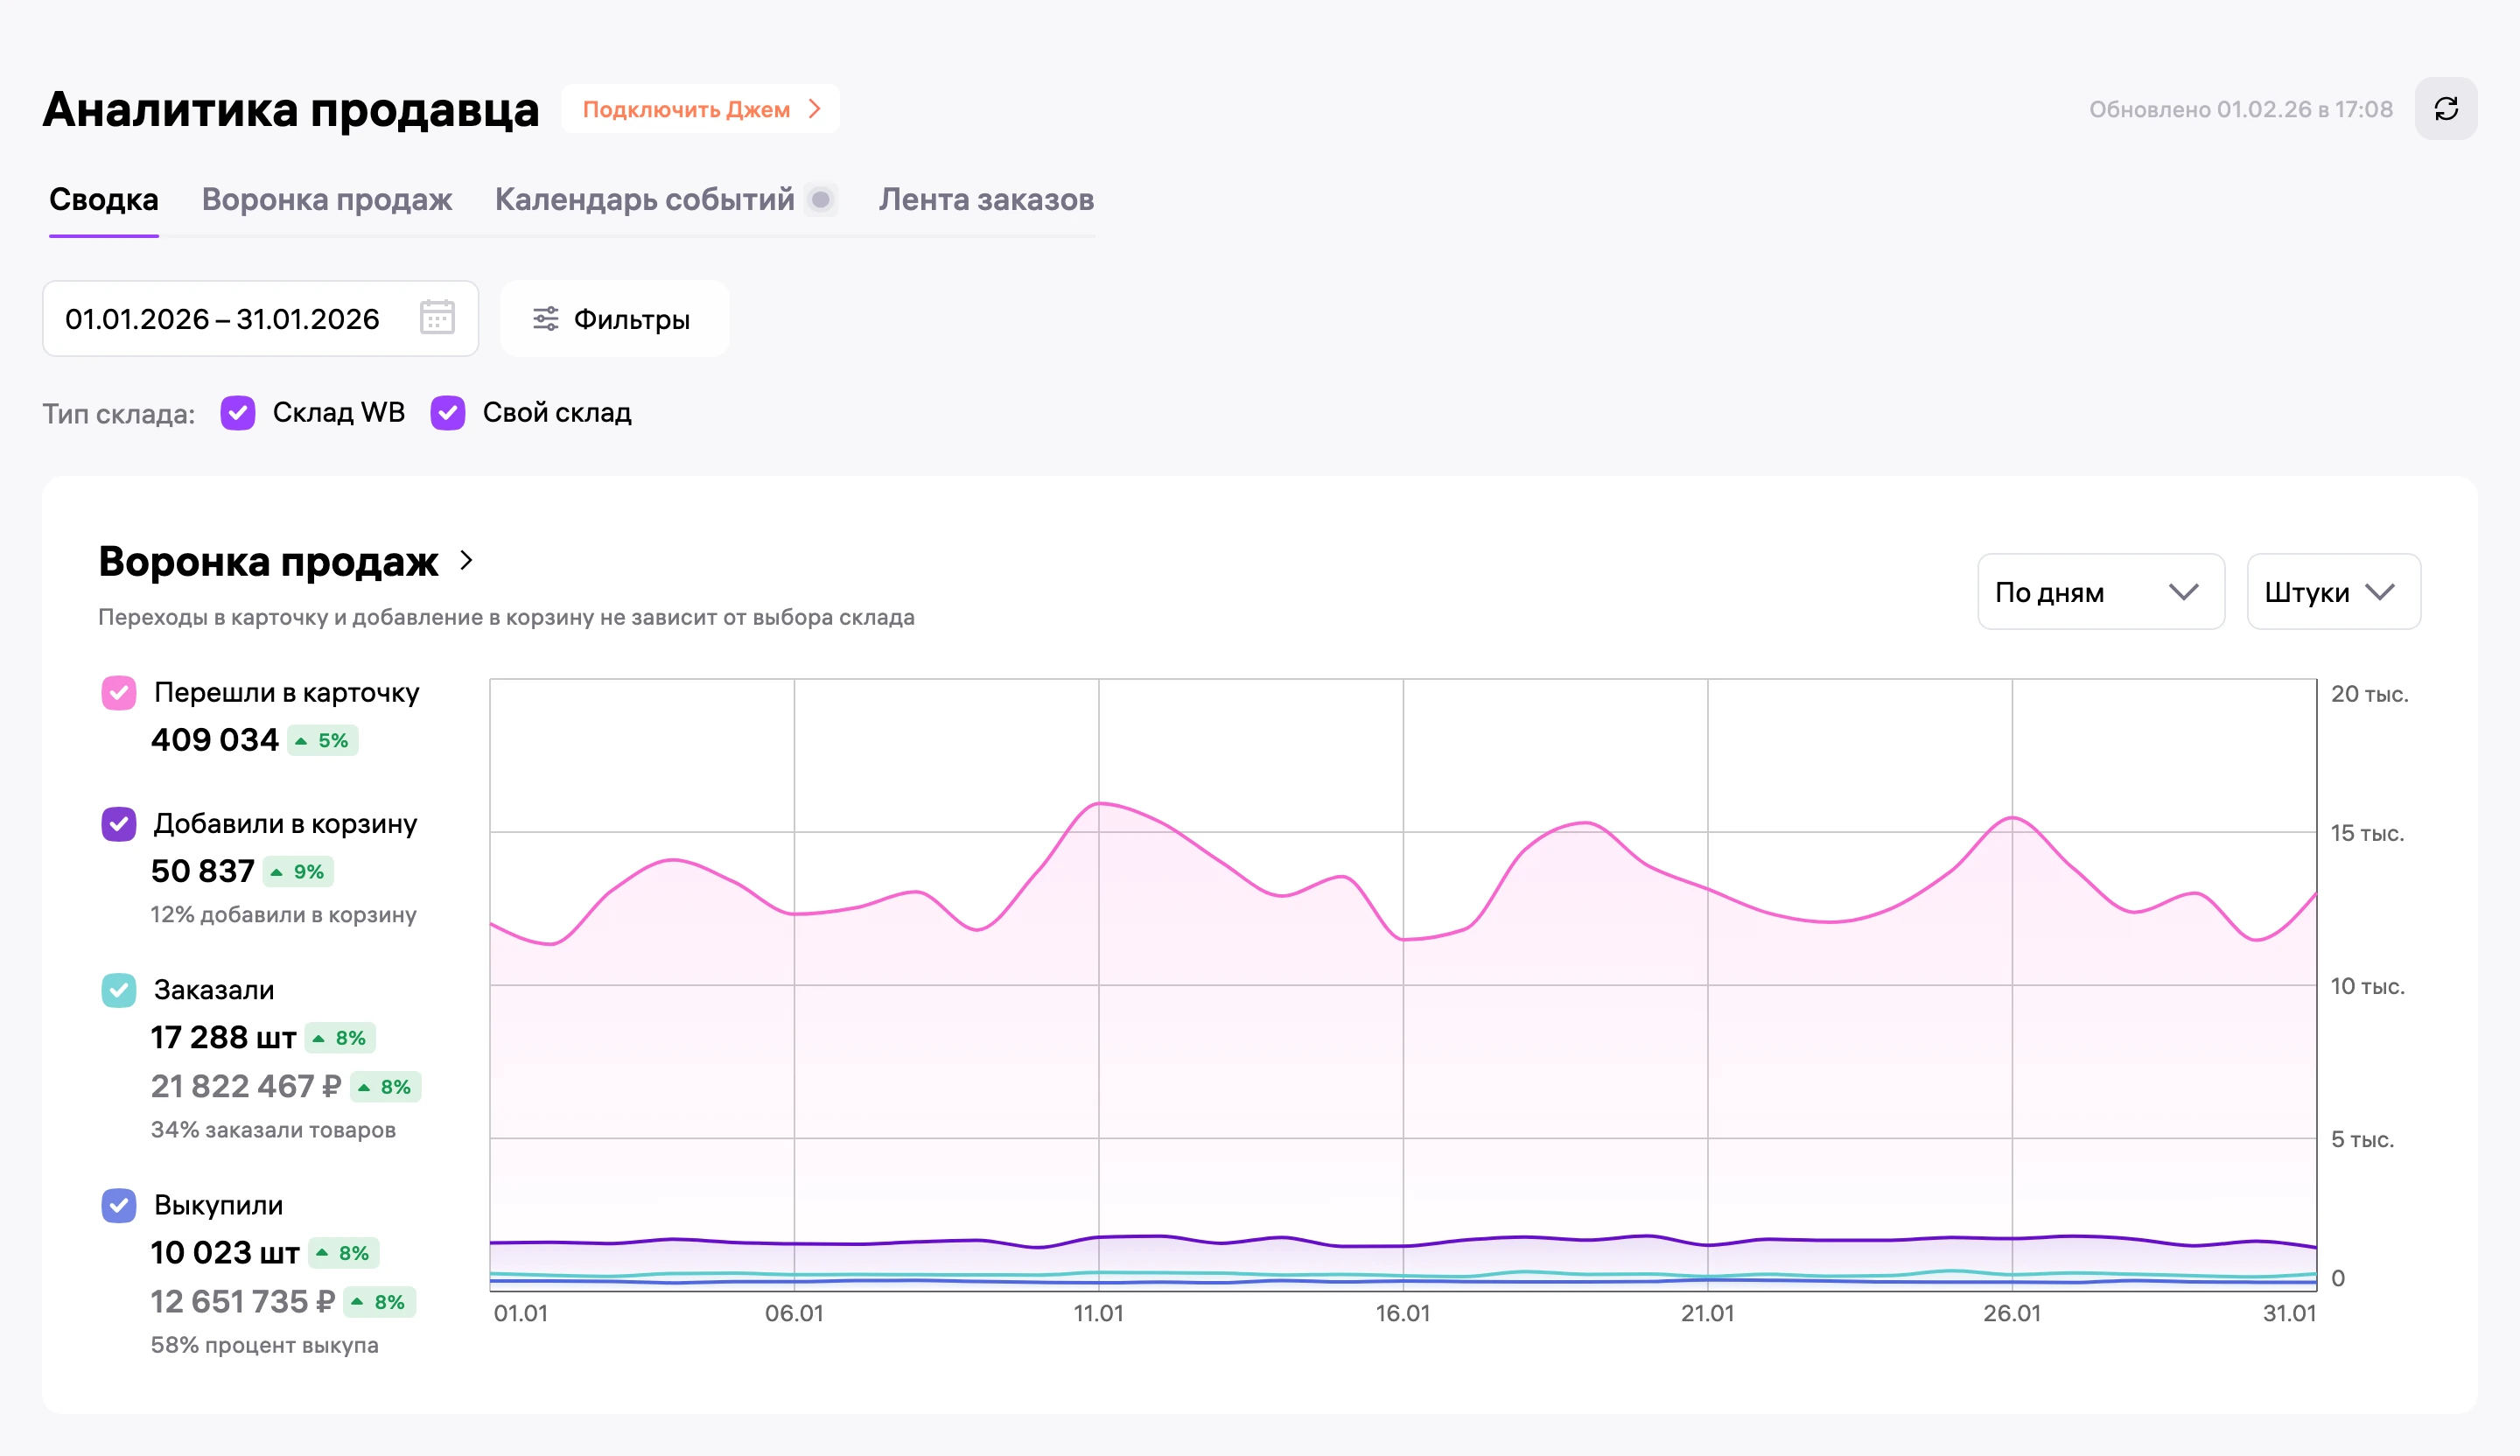
Task: Click the 12 651 735 ₽ purchased sum
Action: tap(243, 1301)
